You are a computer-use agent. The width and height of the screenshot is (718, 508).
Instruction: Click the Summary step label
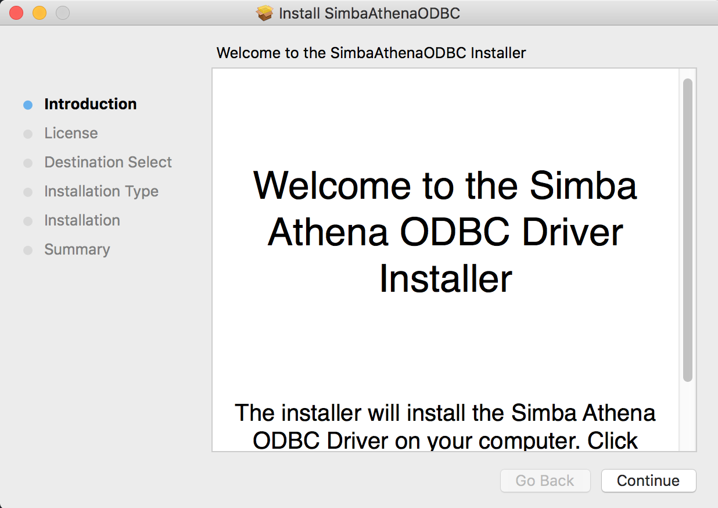click(x=77, y=249)
